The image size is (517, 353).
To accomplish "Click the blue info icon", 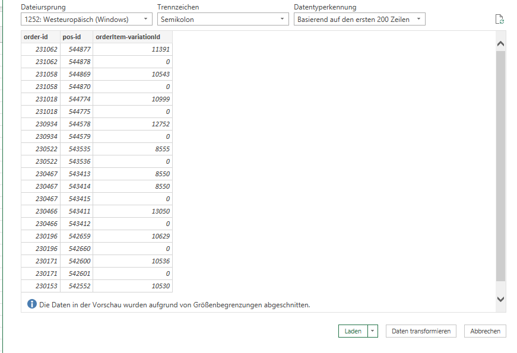I will [32, 304].
